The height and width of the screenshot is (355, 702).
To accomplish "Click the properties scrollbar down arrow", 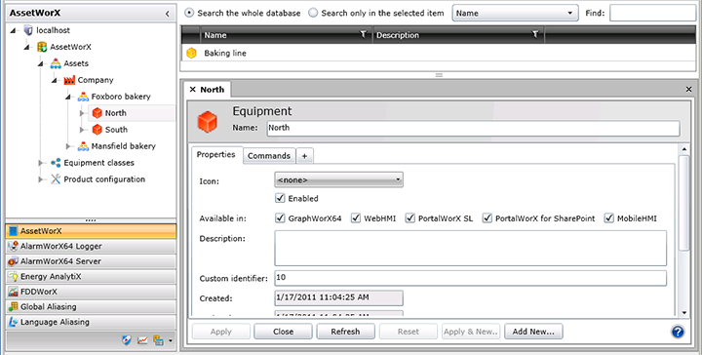I will pyautogui.click(x=684, y=312).
